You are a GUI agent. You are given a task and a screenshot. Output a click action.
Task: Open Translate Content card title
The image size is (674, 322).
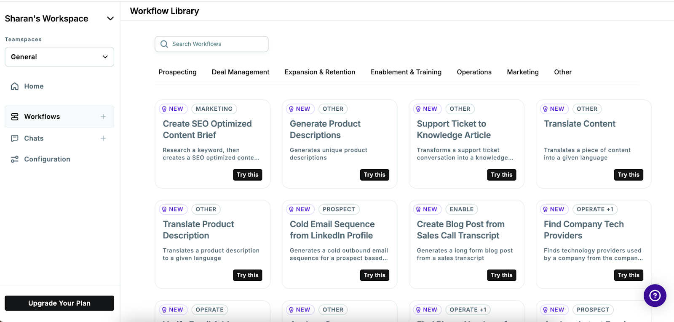[x=580, y=124]
